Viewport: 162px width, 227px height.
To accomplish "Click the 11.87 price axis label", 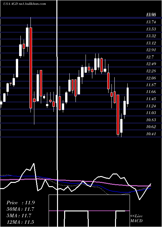I will 151,85.
